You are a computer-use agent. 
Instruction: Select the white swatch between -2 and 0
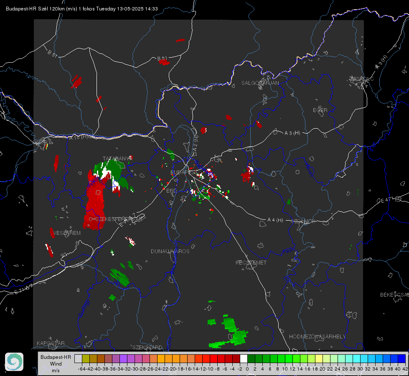[244, 358]
